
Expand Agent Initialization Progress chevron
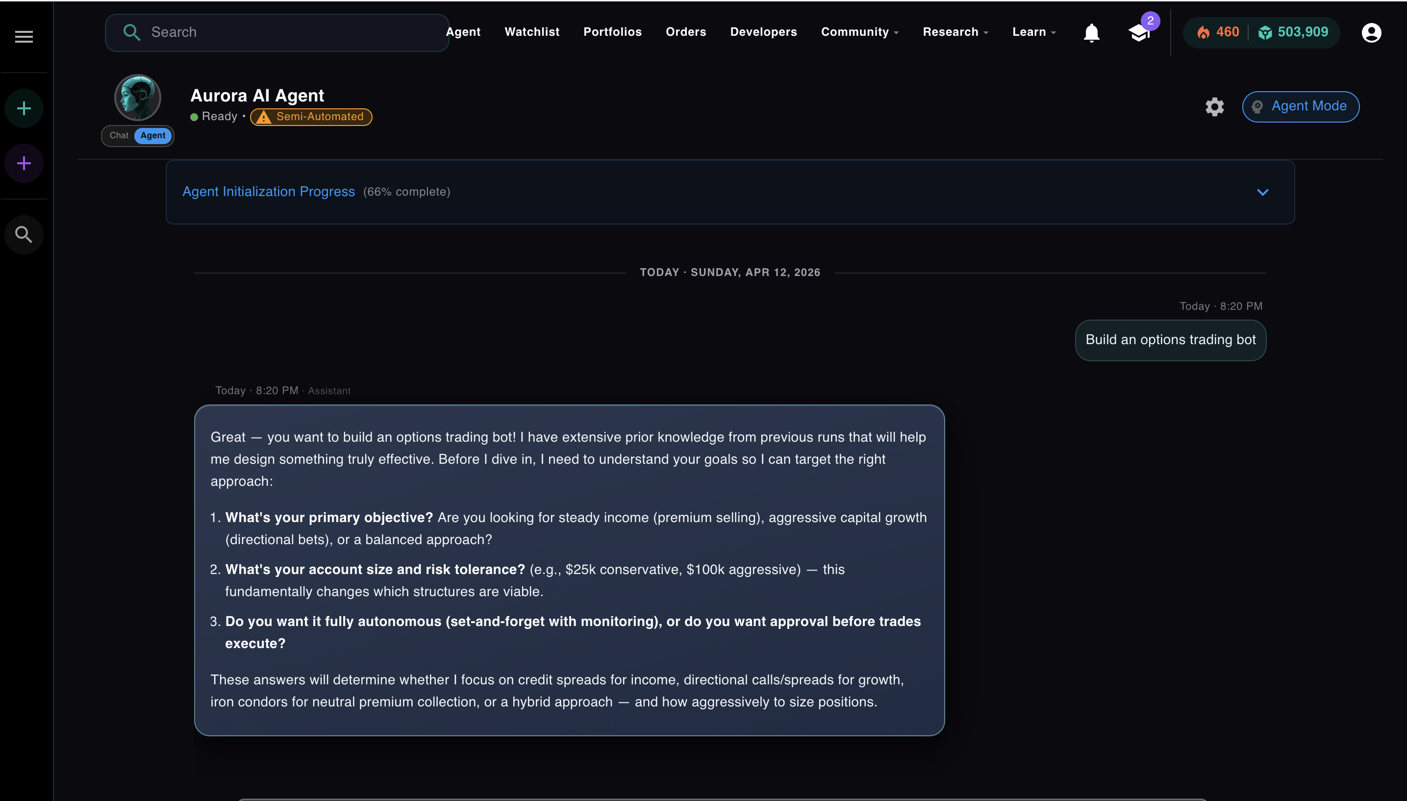(x=1262, y=192)
